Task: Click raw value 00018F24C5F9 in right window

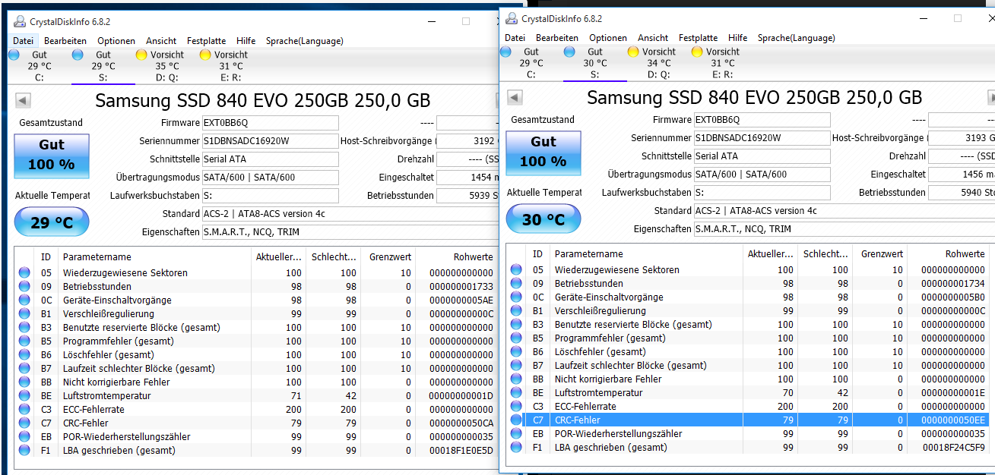Action: [953, 448]
